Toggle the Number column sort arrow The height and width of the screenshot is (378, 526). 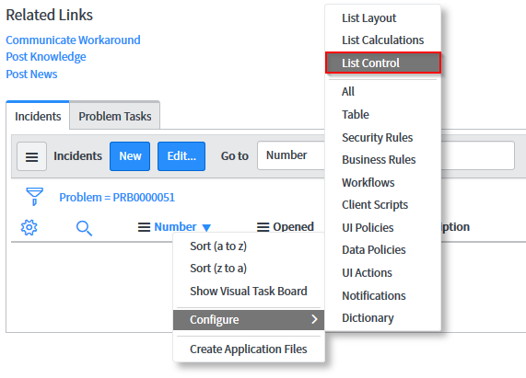[x=206, y=228]
